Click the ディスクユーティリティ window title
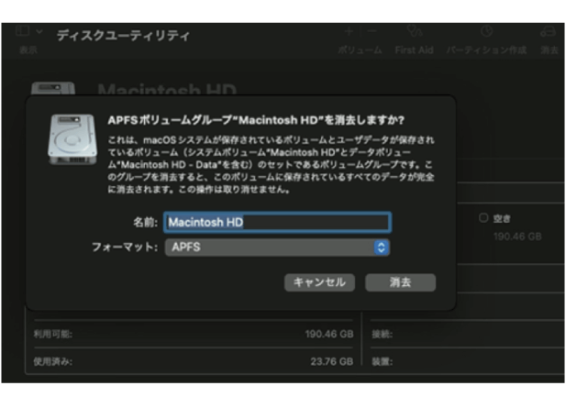 tap(123, 36)
